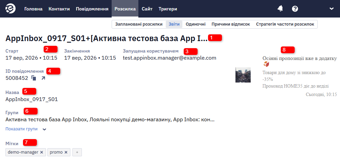Open the Тригери menu
The image size is (340, 160).
[168, 9]
